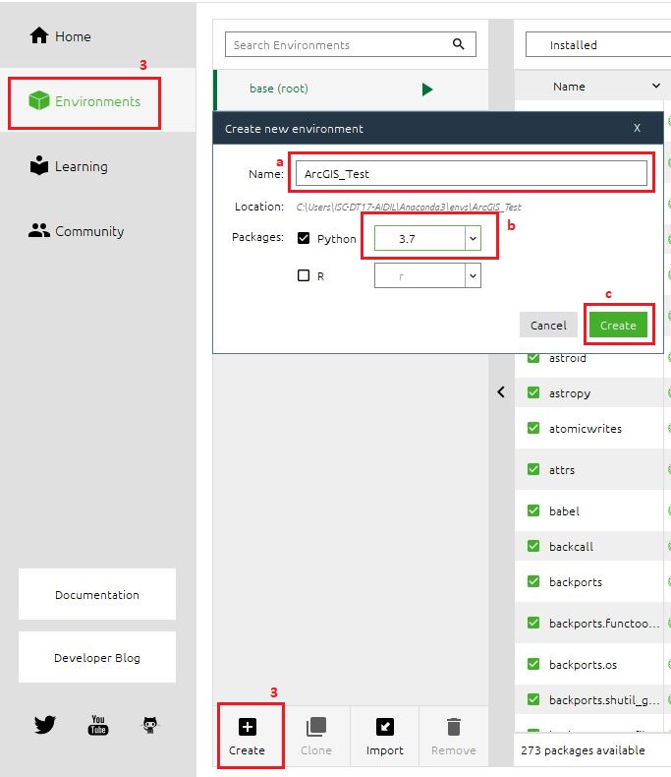Toggle the backports.os package checkbox
The height and width of the screenshot is (777, 671).
pos(532,664)
